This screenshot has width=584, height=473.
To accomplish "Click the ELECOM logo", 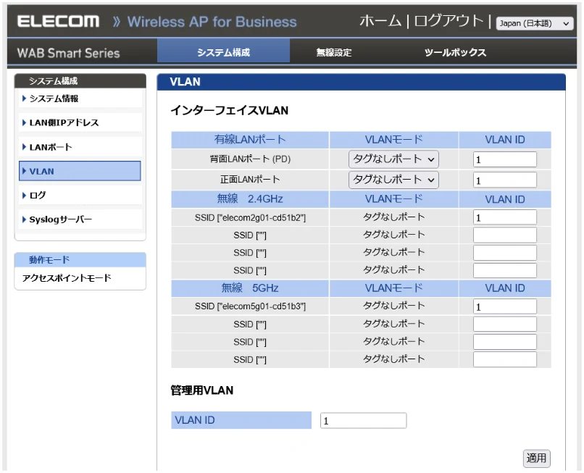I will pyautogui.click(x=58, y=21).
